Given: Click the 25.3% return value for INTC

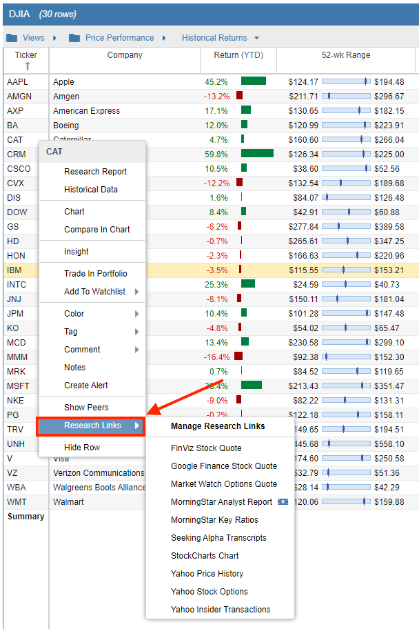Looking at the screenshot, I should pyautogui.click(x=216, y=285).
